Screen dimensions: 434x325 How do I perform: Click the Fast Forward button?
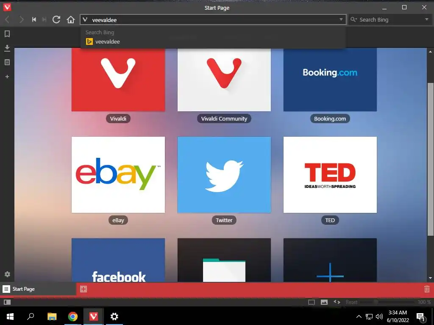[44, 19]
